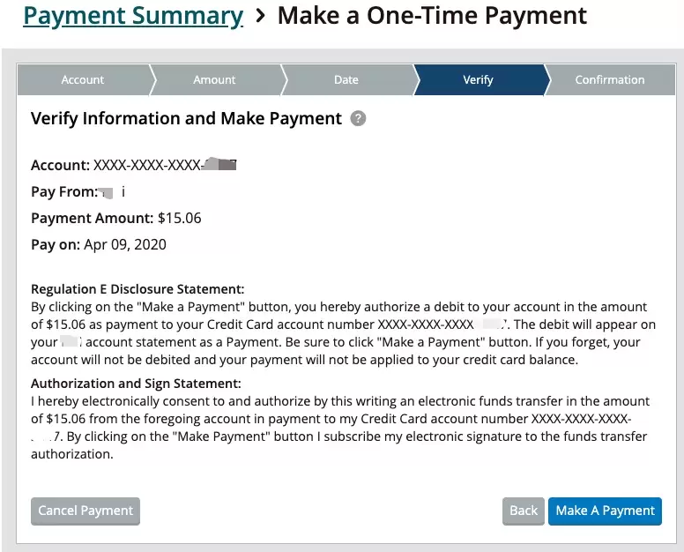Click the Regulation E Disclosure Statement heading
The height and width of the screenshot is (552, 684).
tap(137, 289)
